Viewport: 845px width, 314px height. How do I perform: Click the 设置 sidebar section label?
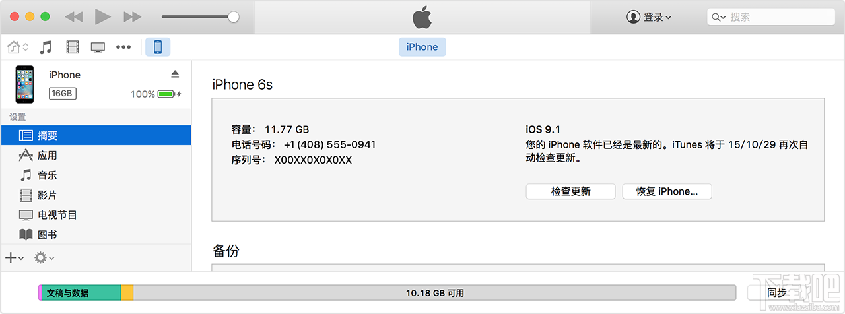click(17, 117)
